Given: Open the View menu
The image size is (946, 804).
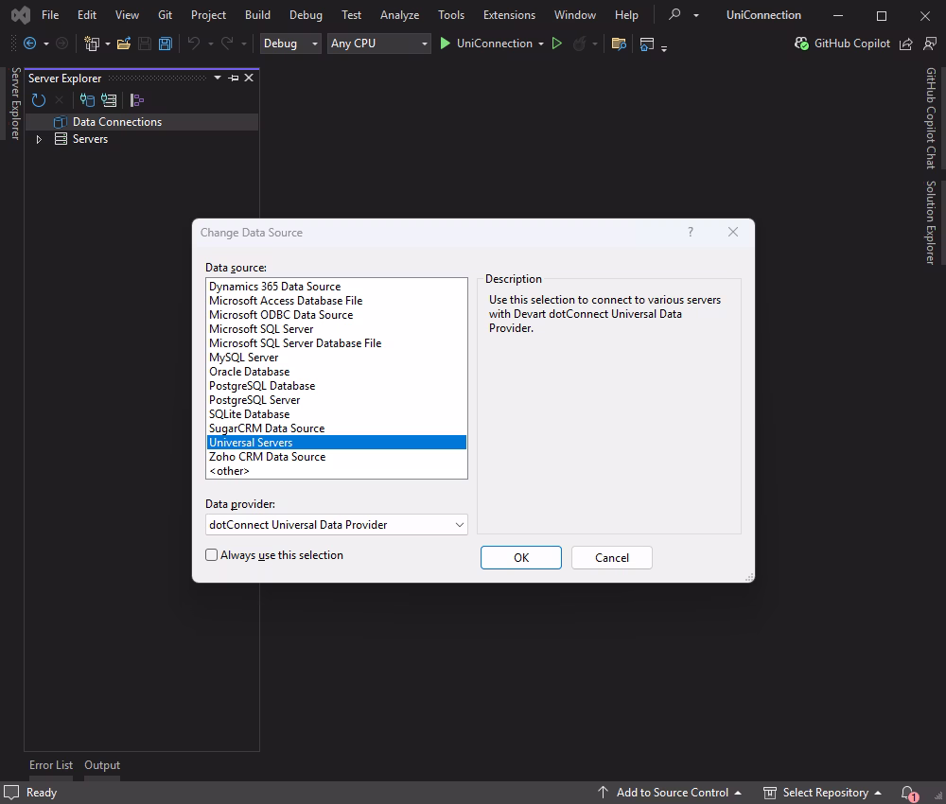Looking at the screenshot, I should click(127, 15).
